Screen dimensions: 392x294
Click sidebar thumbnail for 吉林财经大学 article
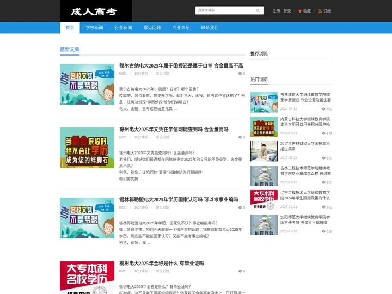(x=264, y=151)
